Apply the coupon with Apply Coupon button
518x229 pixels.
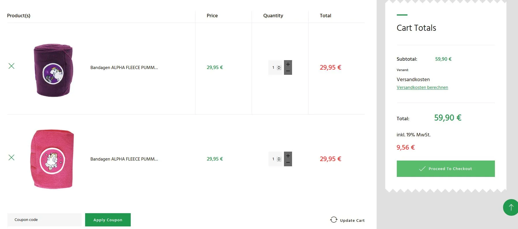[x=108, y=220]
